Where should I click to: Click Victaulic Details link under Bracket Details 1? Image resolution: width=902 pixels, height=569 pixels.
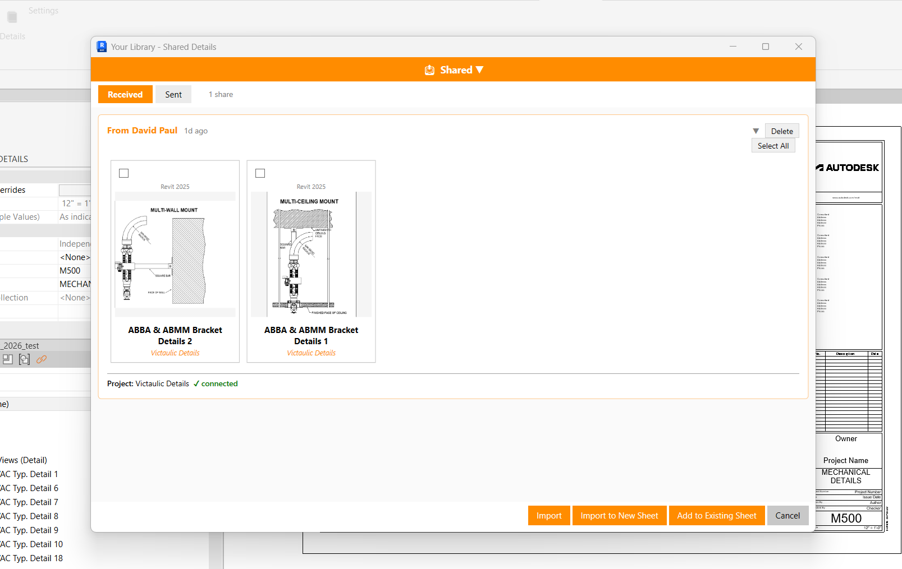click(x=311, y=353)
